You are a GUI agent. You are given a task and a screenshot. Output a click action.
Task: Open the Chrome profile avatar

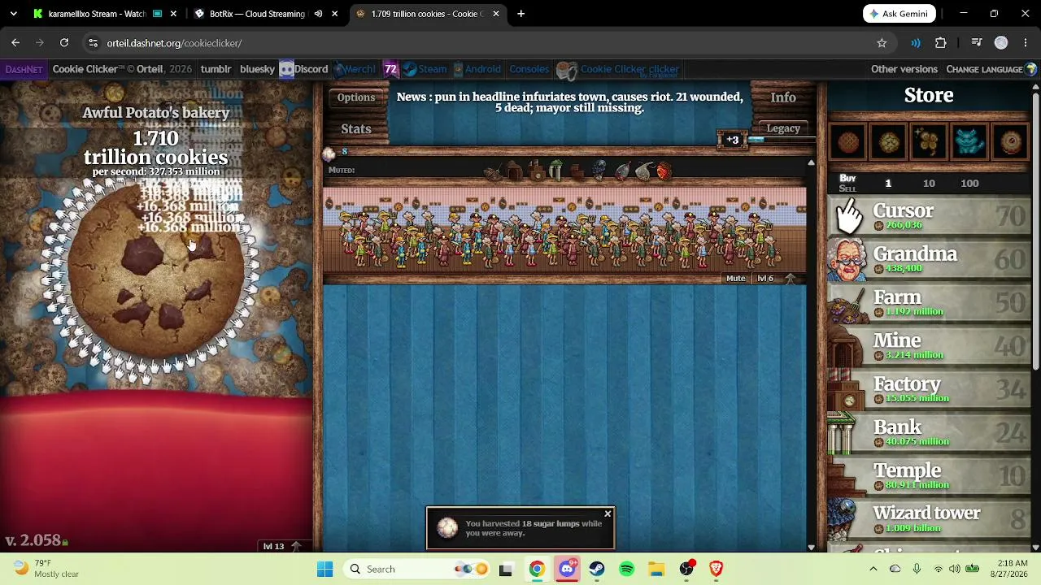point(1001,43)
